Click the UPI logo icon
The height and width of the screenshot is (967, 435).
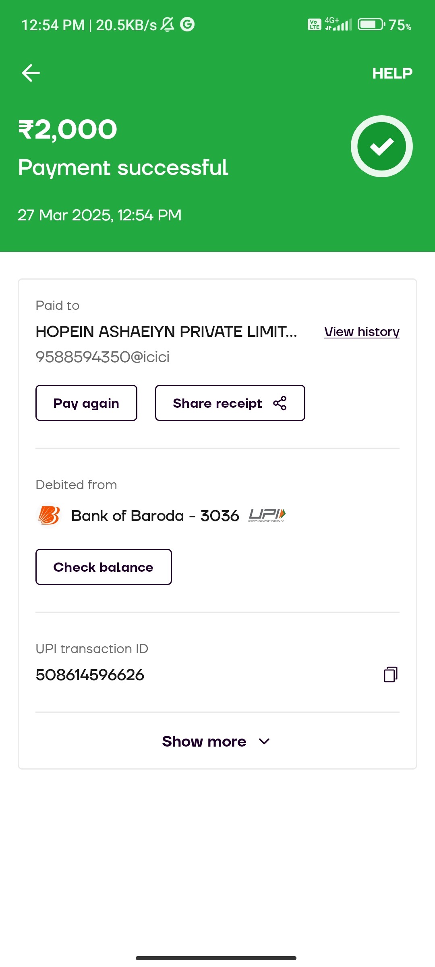267,515
